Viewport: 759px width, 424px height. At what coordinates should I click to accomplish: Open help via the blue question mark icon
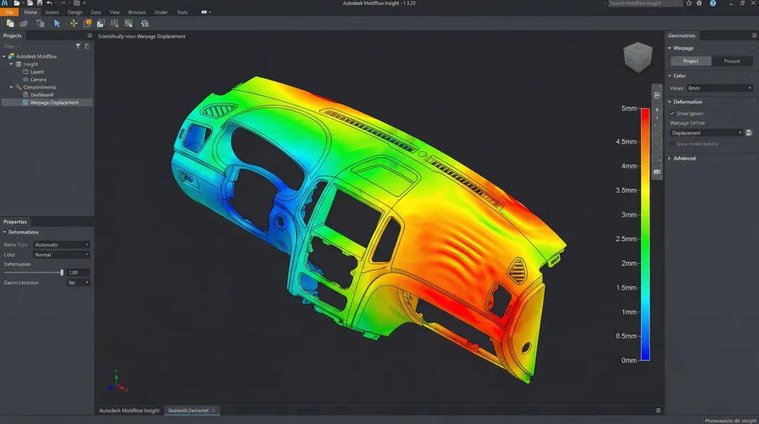click(x=713, y=4)
